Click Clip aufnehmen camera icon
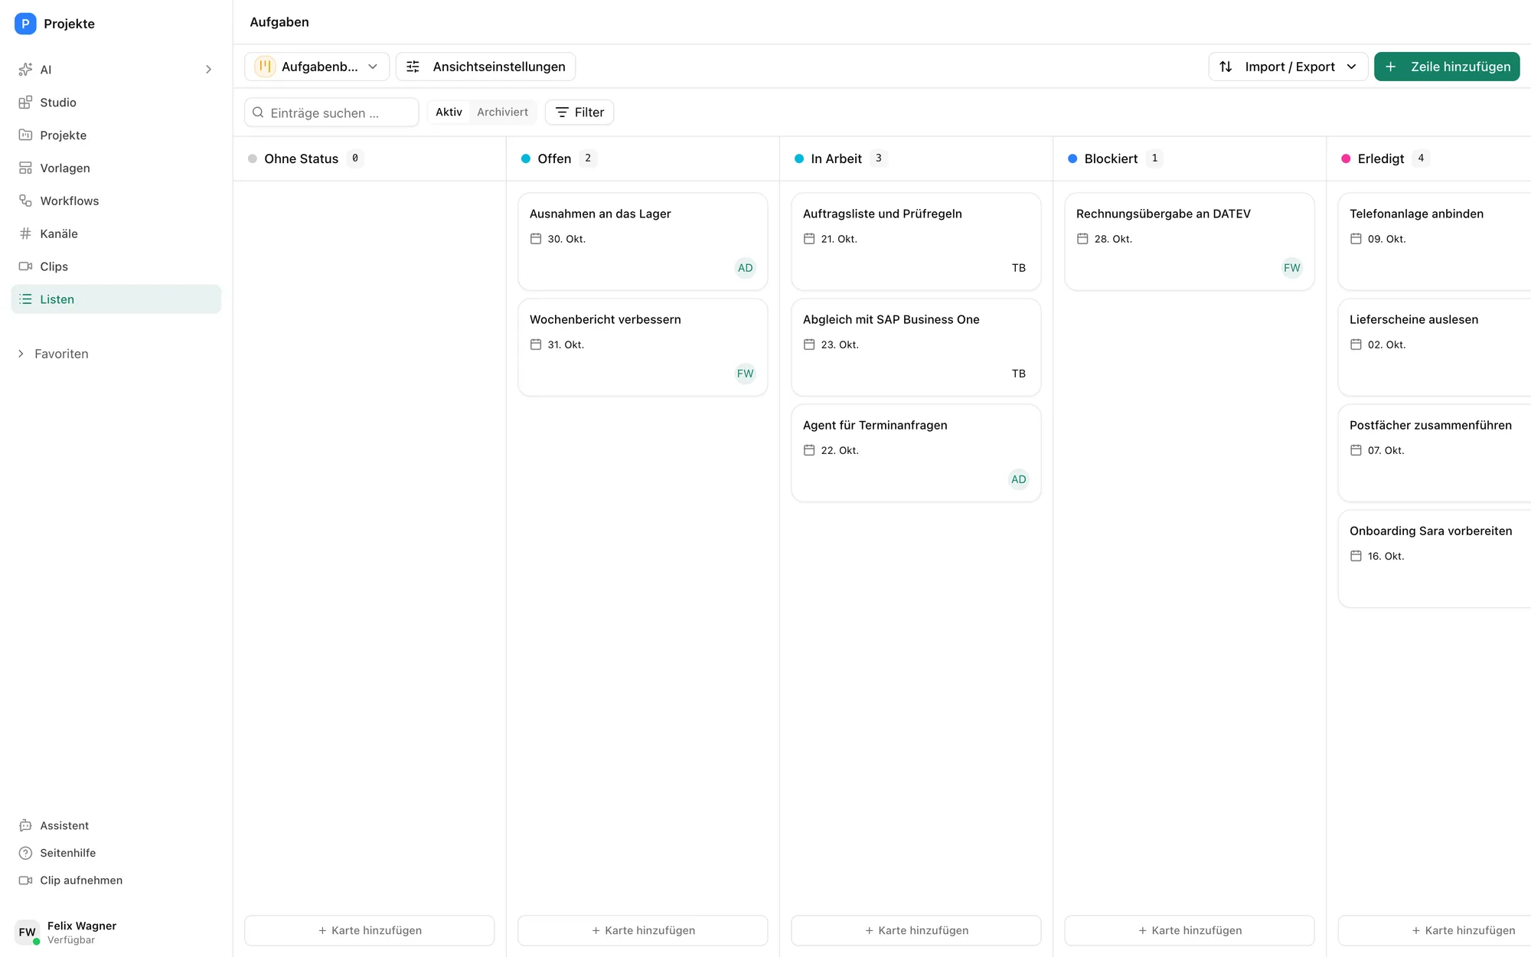 (x=25, y=880)
